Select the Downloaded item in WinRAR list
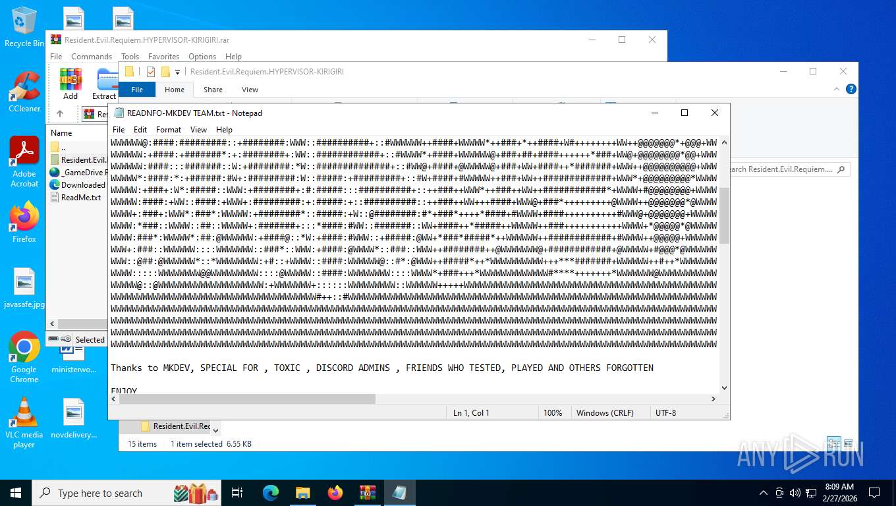 point(77,184)
